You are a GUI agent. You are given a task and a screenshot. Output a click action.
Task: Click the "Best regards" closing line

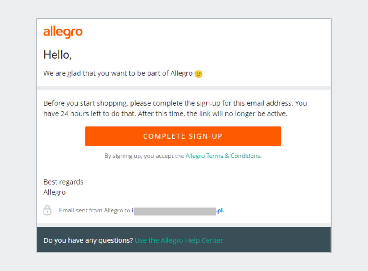pyautogui.click(x=63, y=182)
